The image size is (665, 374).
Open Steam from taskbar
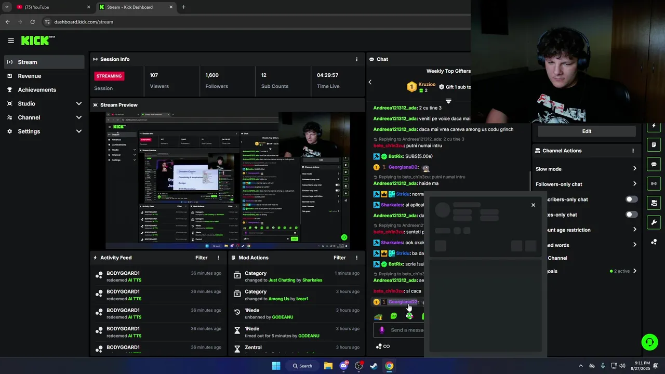click(374, 366)
